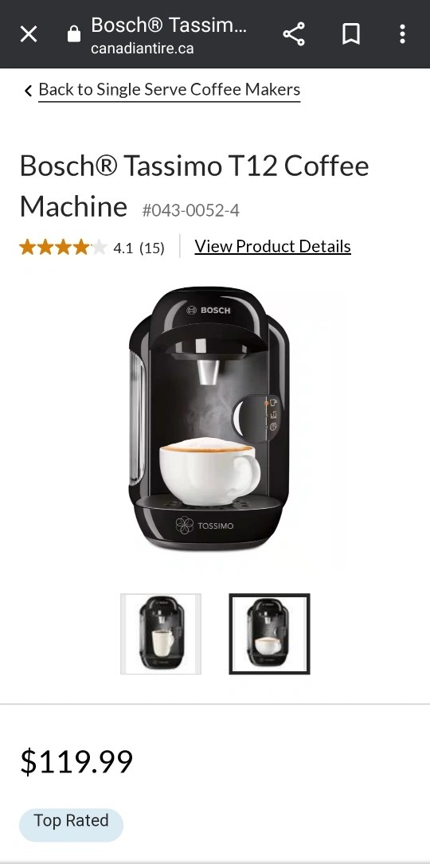Viewport: 430px width, 864px height.
Task: Select first thumbnail with tall mug
Action: coord(161,634)
